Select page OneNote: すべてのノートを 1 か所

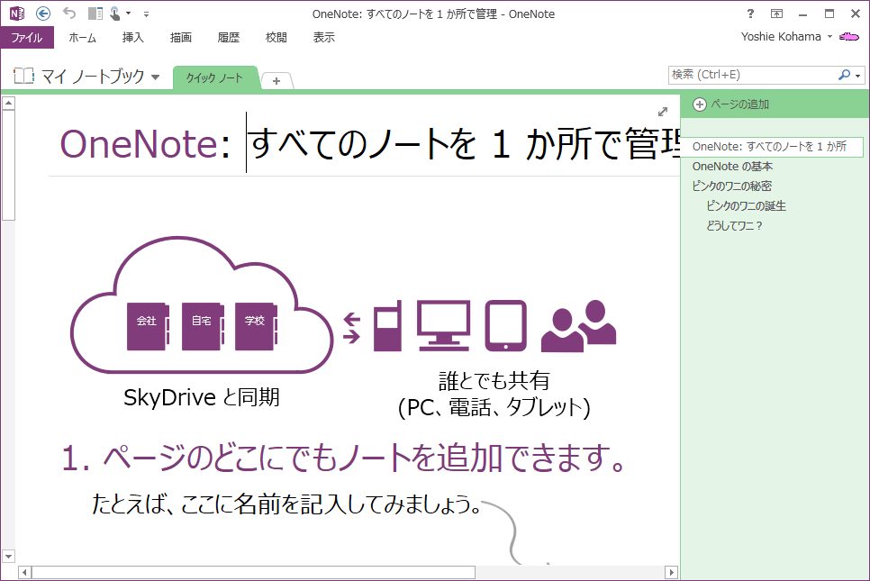click(x=772, y=147)
